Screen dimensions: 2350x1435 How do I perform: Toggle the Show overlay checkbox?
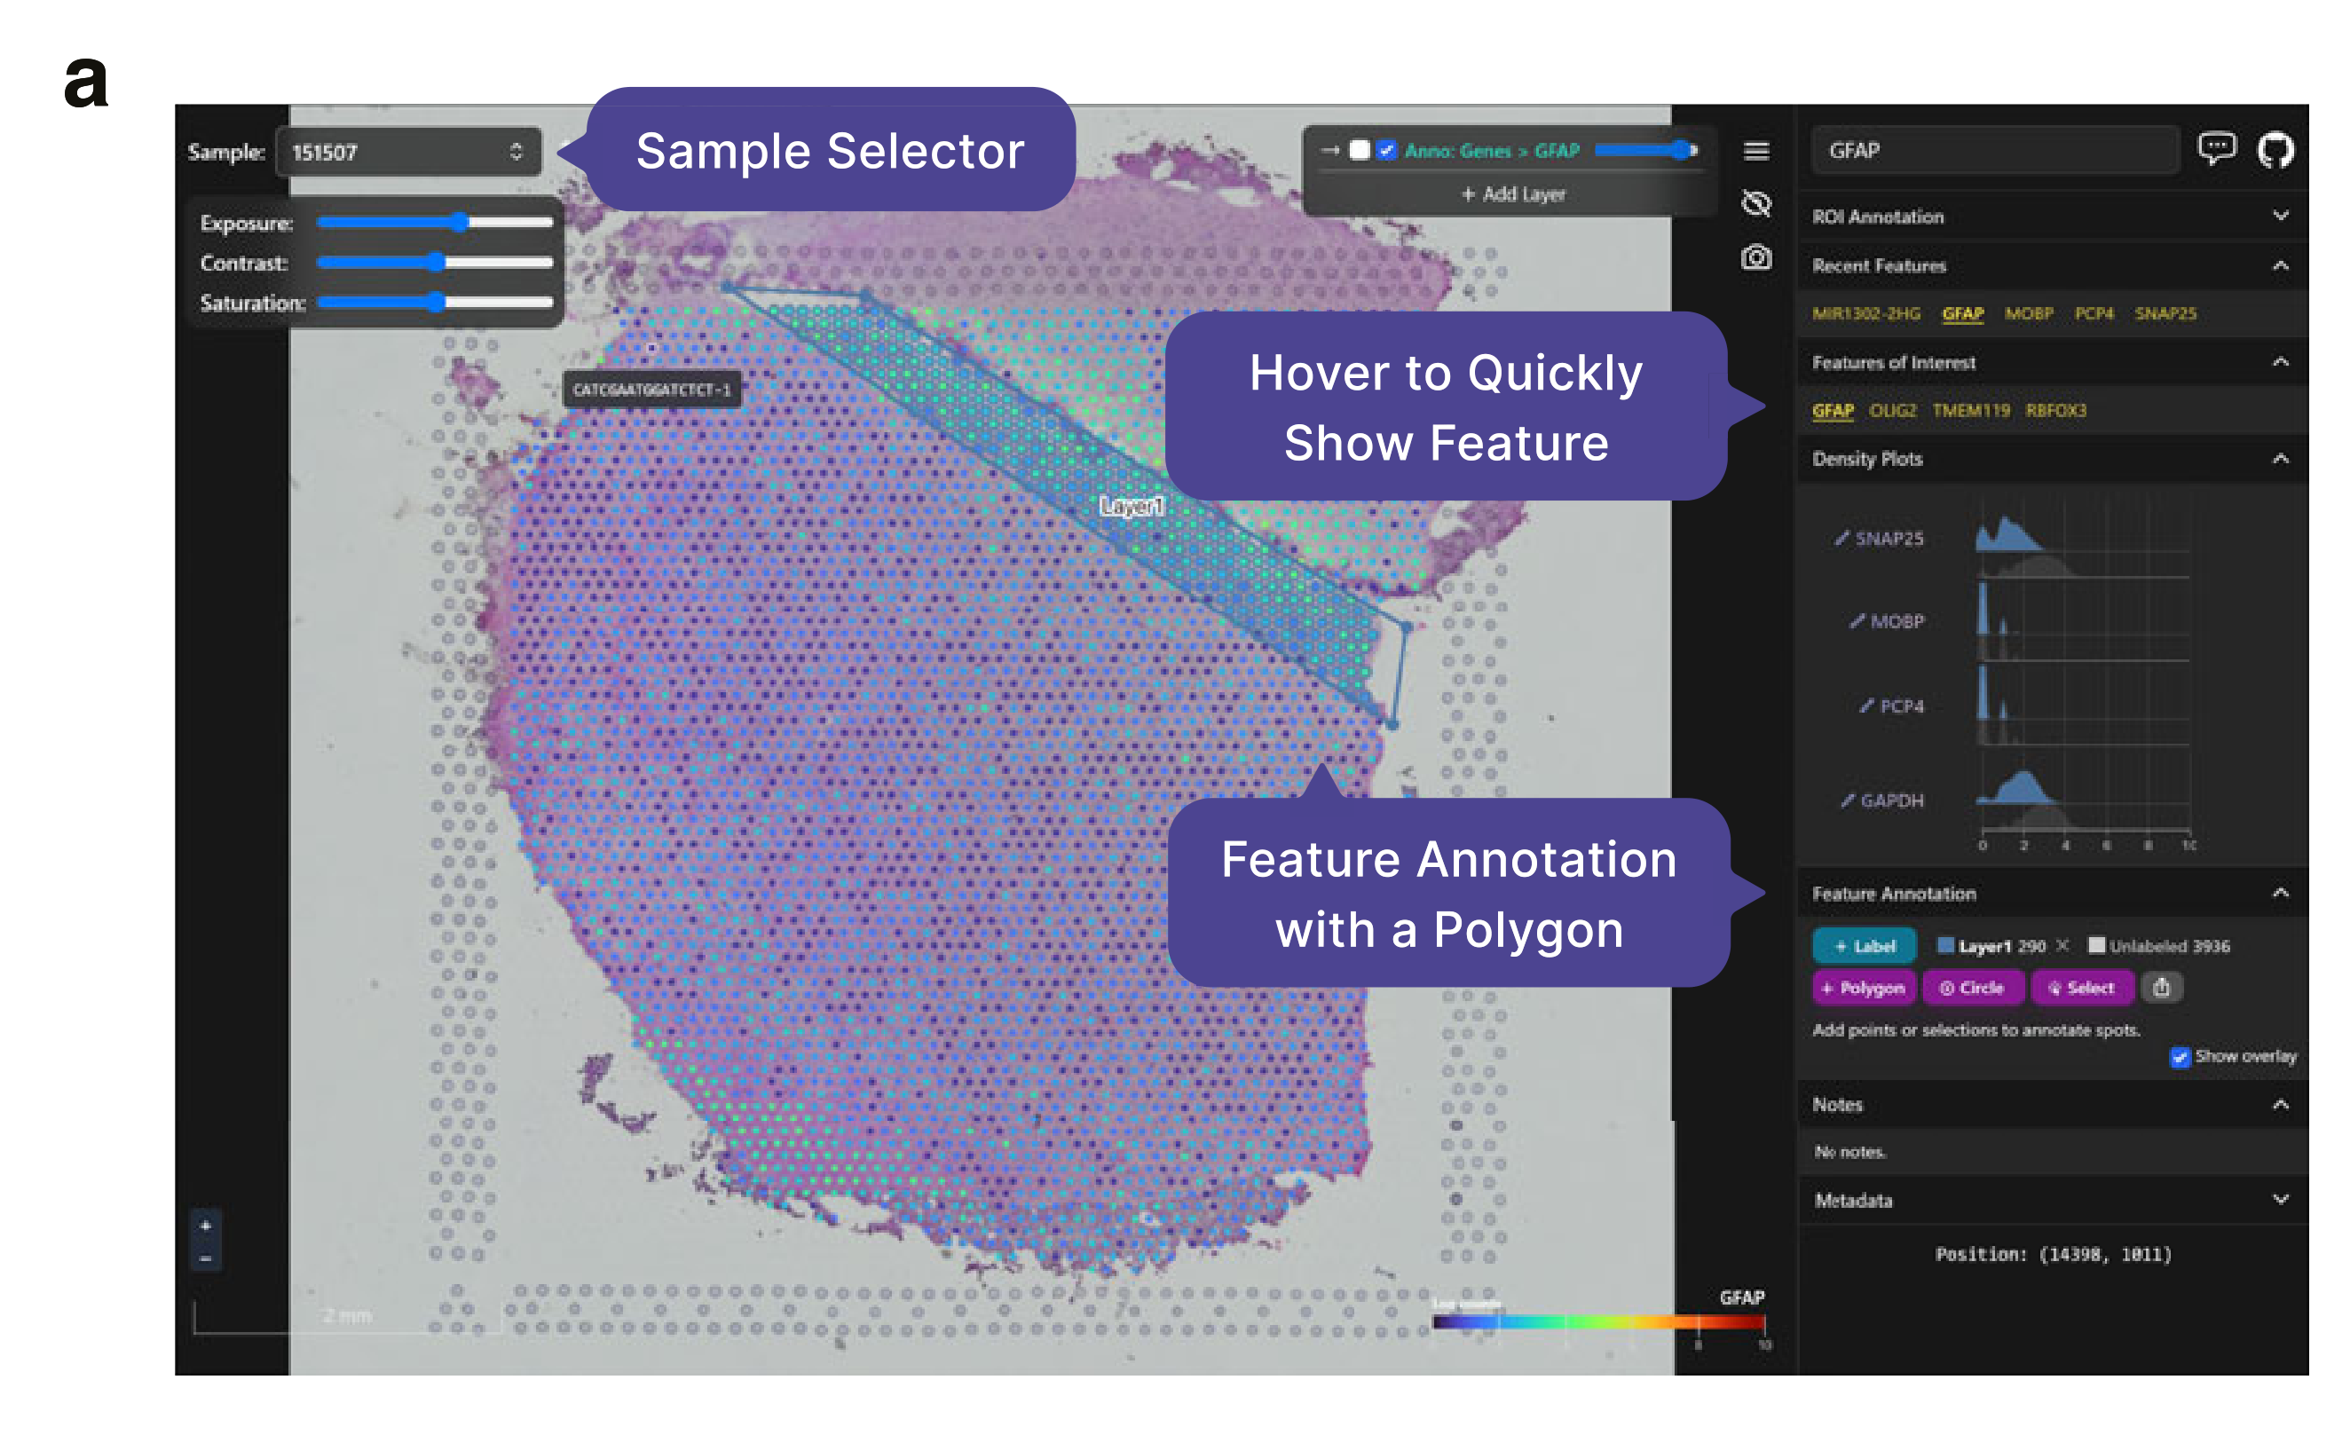point(2180,1056)
